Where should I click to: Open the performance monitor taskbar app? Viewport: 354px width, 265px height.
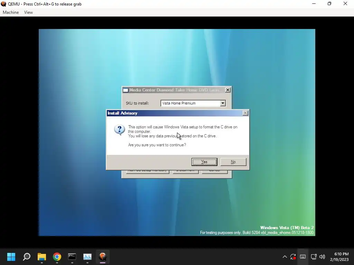pos(87,257)
